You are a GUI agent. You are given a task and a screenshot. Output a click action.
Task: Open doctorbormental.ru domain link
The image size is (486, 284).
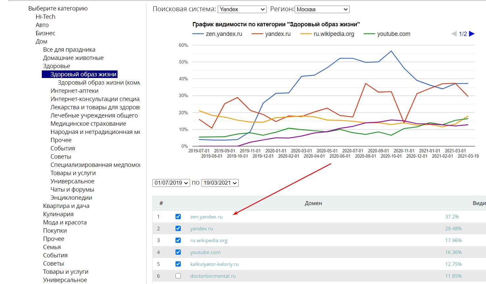click(x=213, y=276)
